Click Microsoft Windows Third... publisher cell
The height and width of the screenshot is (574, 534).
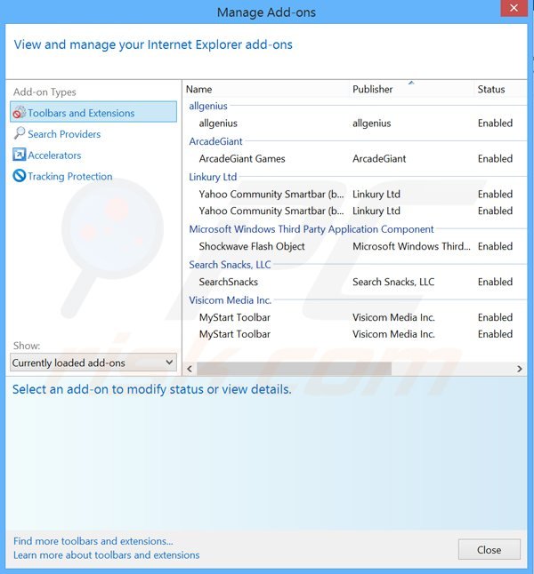[411, 246]
